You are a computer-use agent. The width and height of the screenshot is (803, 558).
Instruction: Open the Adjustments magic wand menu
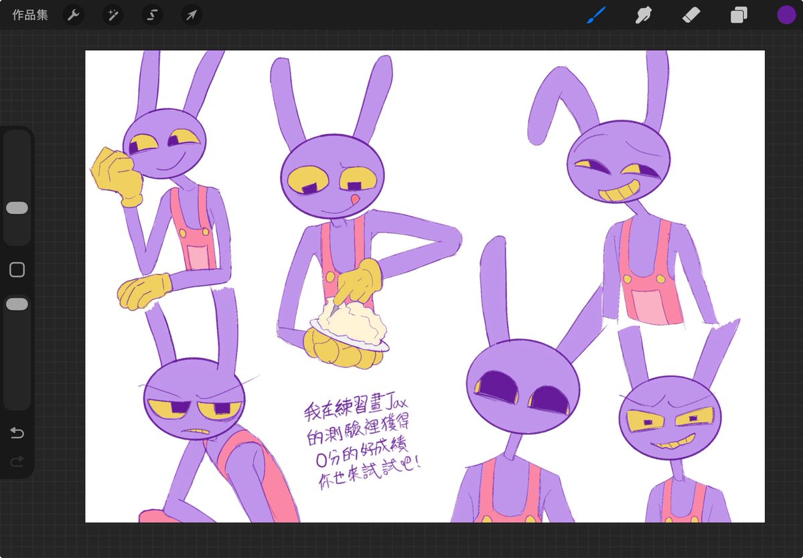click(113, 15)
